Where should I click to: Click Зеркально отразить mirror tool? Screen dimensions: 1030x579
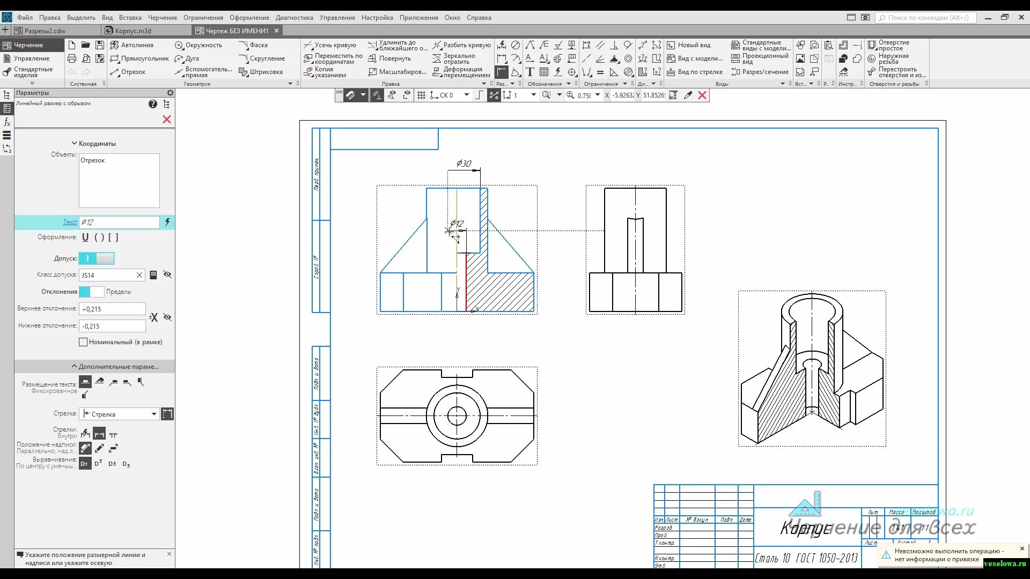tap(454, 58)
